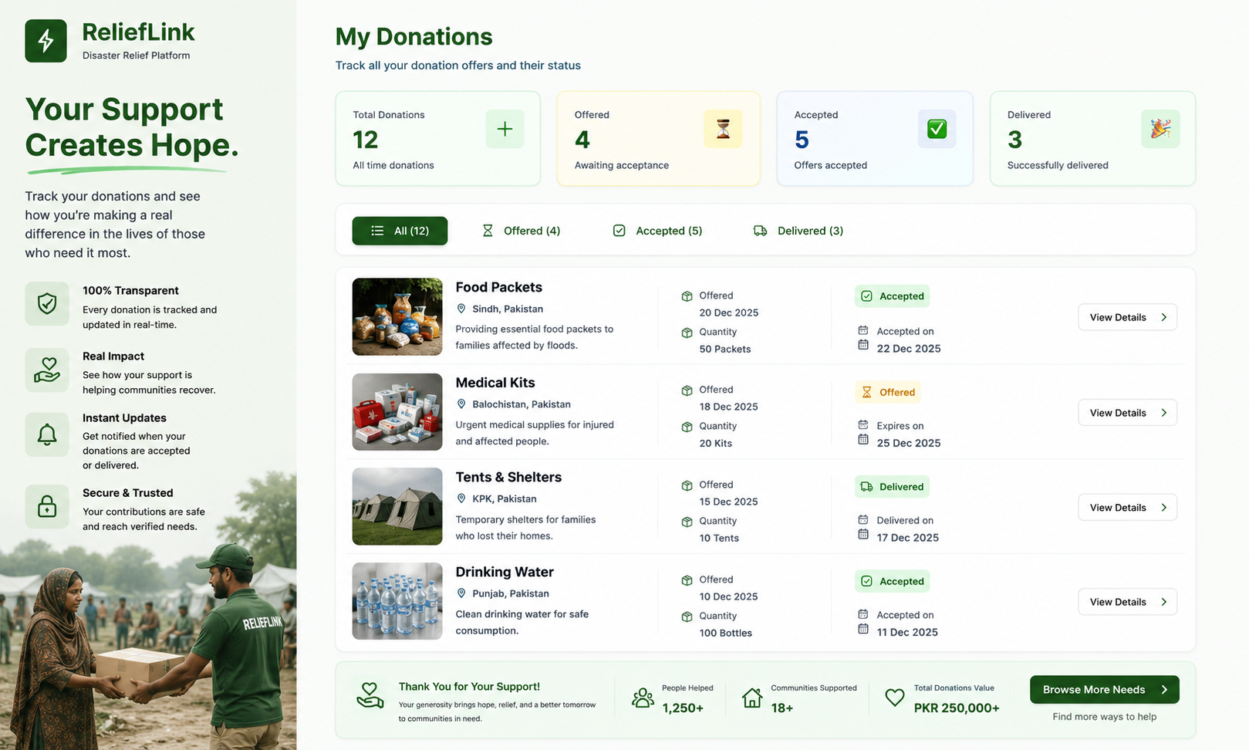This screenshot has width=1249, height=750.
Task: Click the hourglass icon in Offered card
Action: click(723, 129)
